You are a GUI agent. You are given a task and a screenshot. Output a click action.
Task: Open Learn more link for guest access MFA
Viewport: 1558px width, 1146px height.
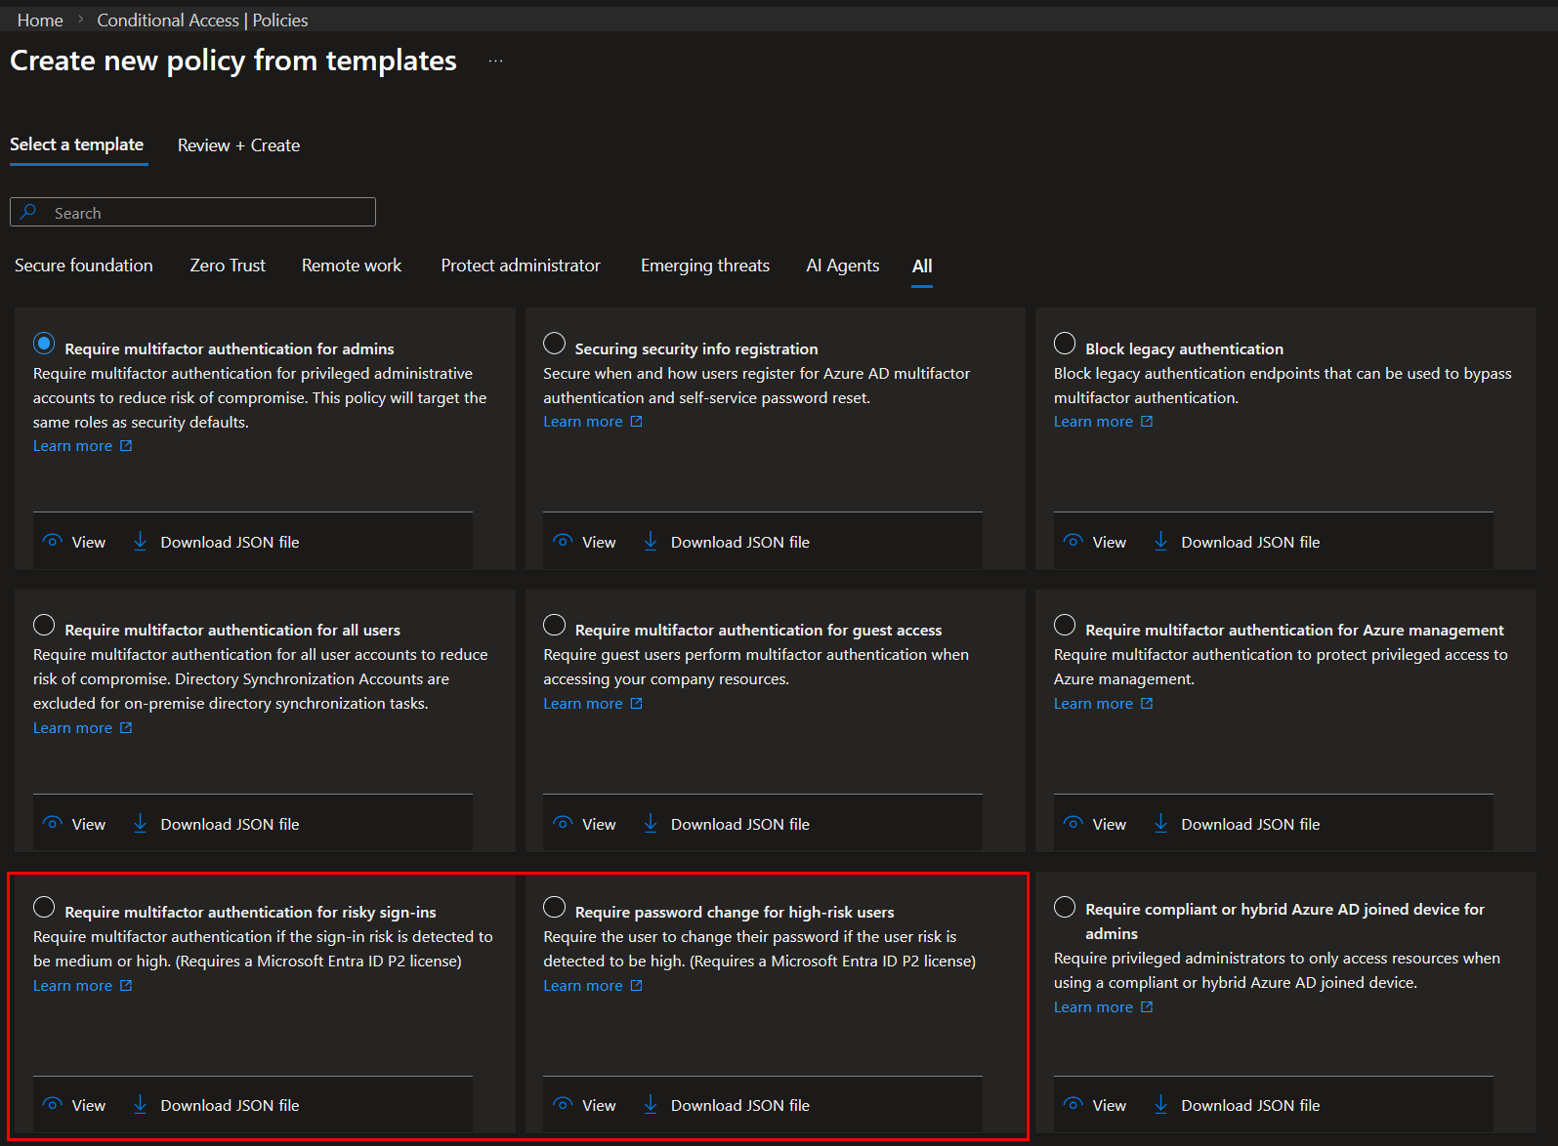[583, 704]
